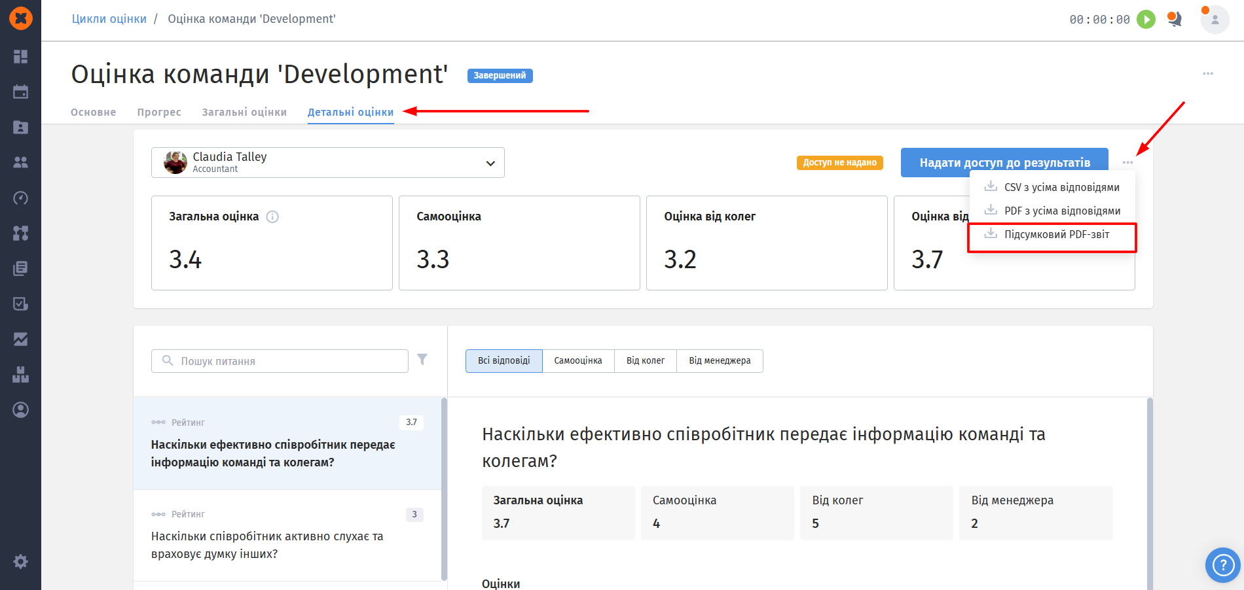Select the Всі відповіді filter toggle

(x=504, y=360)
